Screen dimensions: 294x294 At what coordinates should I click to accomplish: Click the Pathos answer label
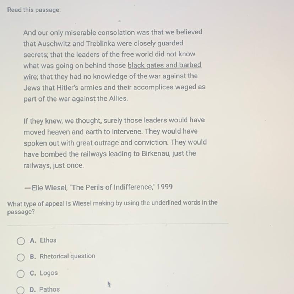click(x=49, y=289)
